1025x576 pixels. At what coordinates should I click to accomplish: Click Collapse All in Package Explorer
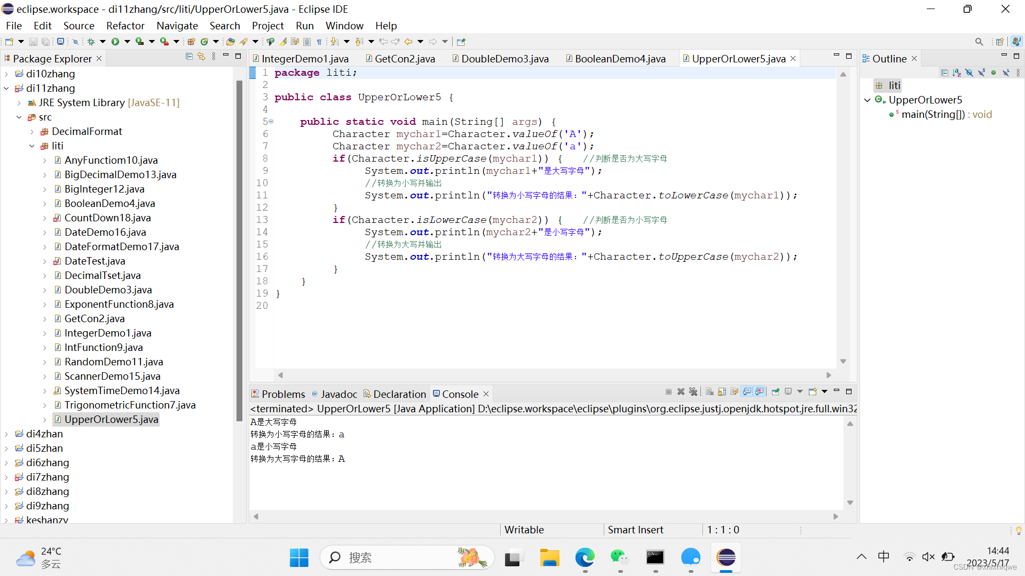(x=189, y=56)
